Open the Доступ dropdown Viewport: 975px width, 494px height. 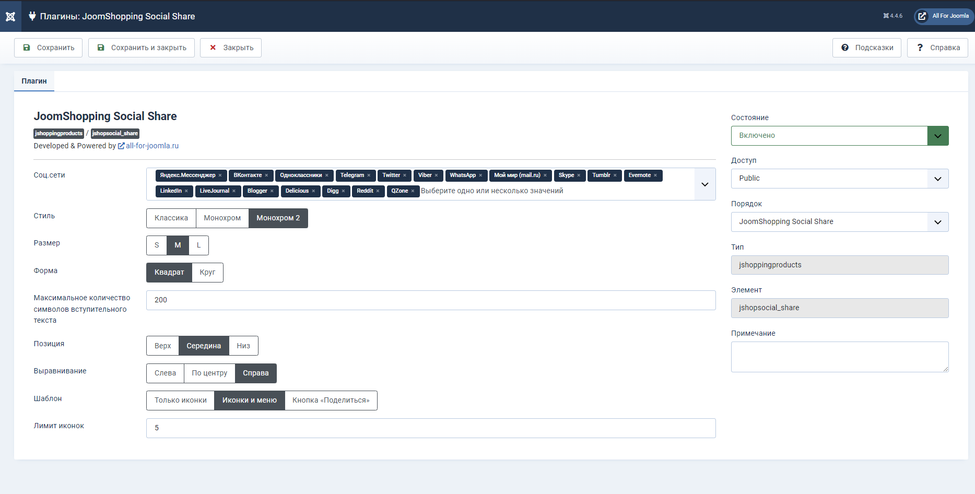coord(840,179)
